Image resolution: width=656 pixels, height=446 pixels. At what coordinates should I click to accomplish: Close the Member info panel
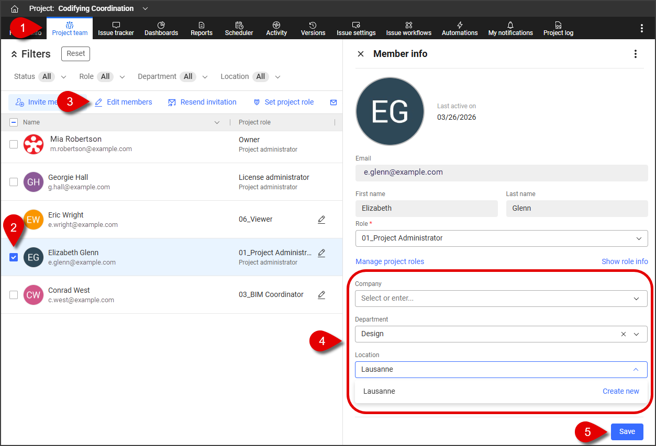point(361,54)
